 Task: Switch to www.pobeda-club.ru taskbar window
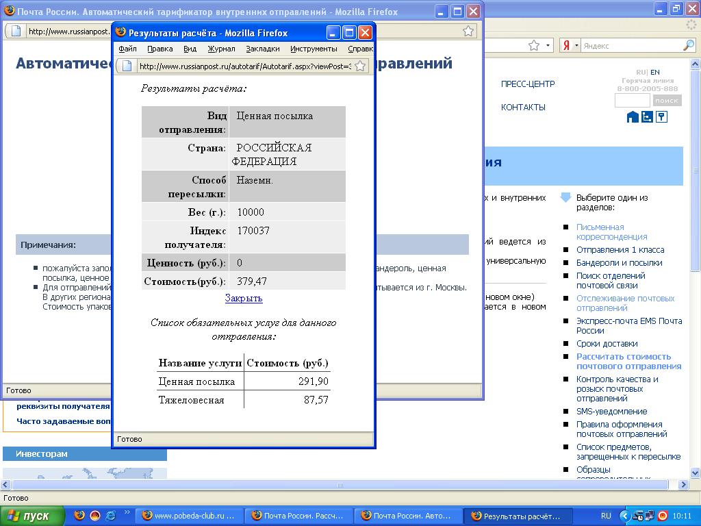pyautogui.click(x=189, y=516)
